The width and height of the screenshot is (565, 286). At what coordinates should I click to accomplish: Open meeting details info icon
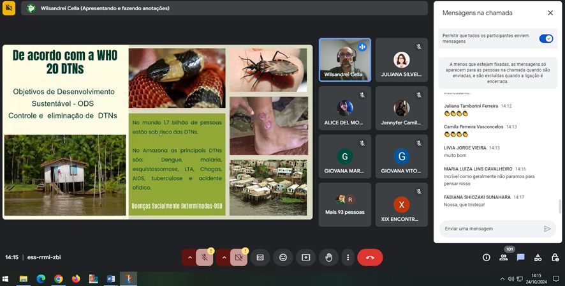(x=486, y=257)
